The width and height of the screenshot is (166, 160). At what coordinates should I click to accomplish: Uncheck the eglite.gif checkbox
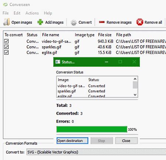tap(6, 53)
